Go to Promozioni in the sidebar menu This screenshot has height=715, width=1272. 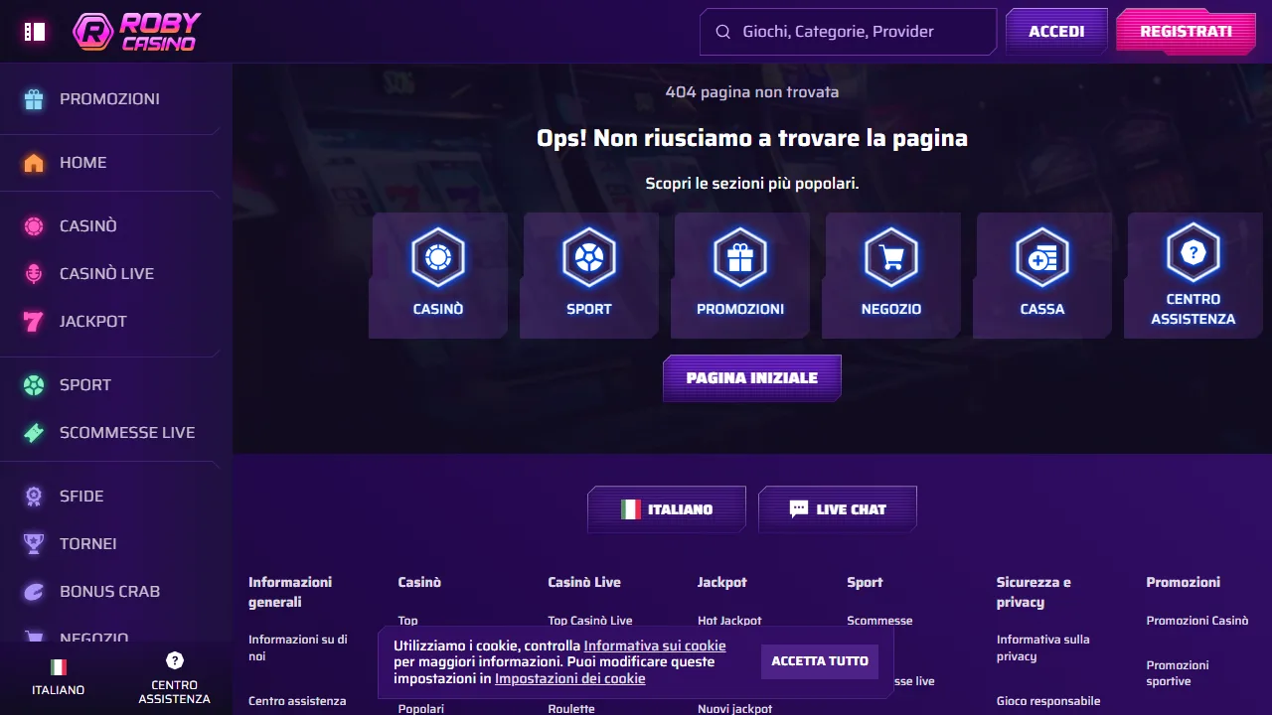pos(110,99)
